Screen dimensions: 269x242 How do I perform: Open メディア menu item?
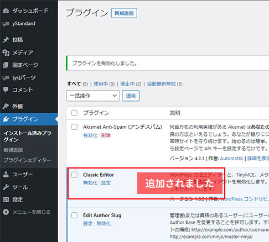point(23,52)
